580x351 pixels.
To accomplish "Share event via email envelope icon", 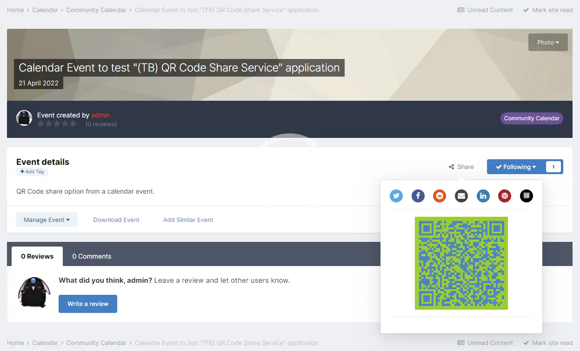I will click(461, 196).
